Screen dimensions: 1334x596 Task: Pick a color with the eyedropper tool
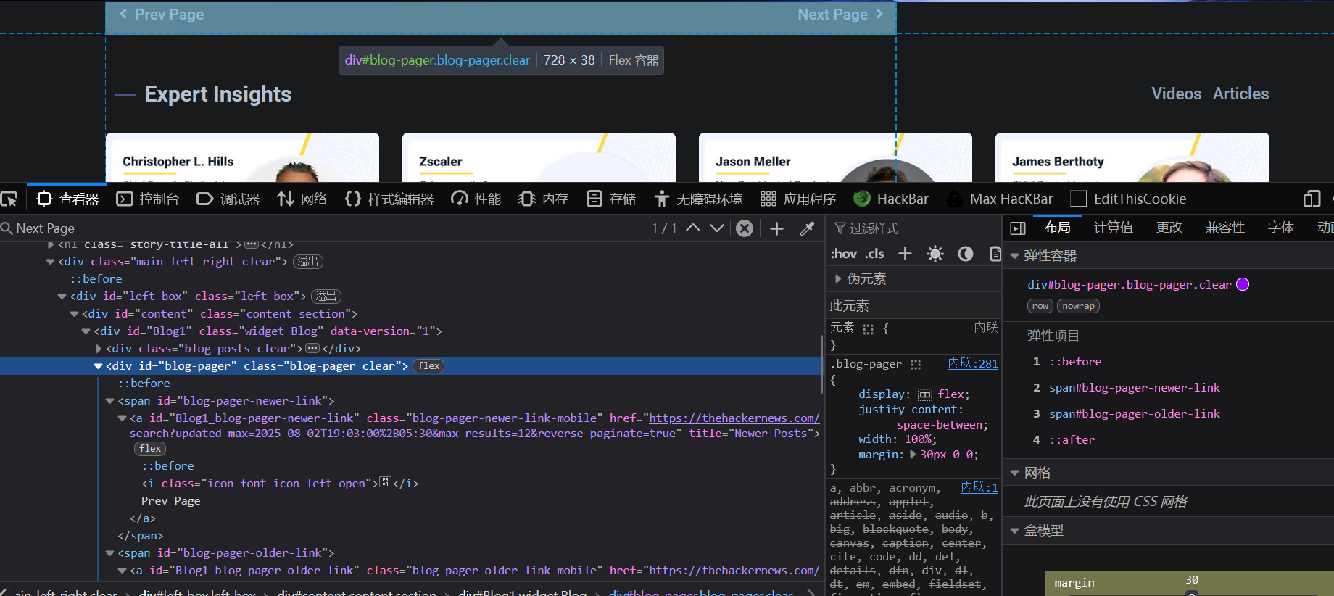[x=807, y=228]
